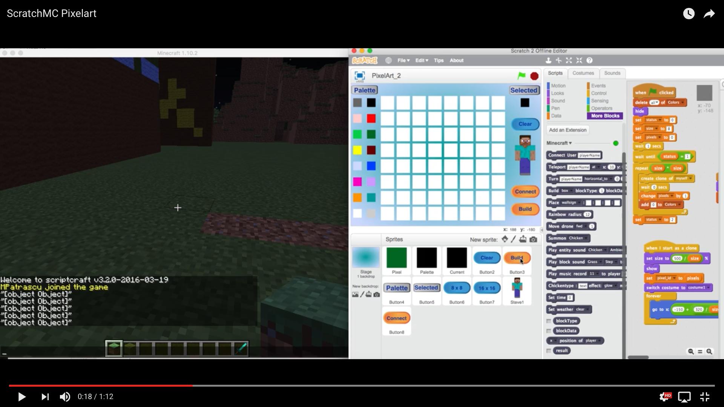Click the duplicate stamp tool icon
This screenshot has width=724, height=407.
(548, 60)
